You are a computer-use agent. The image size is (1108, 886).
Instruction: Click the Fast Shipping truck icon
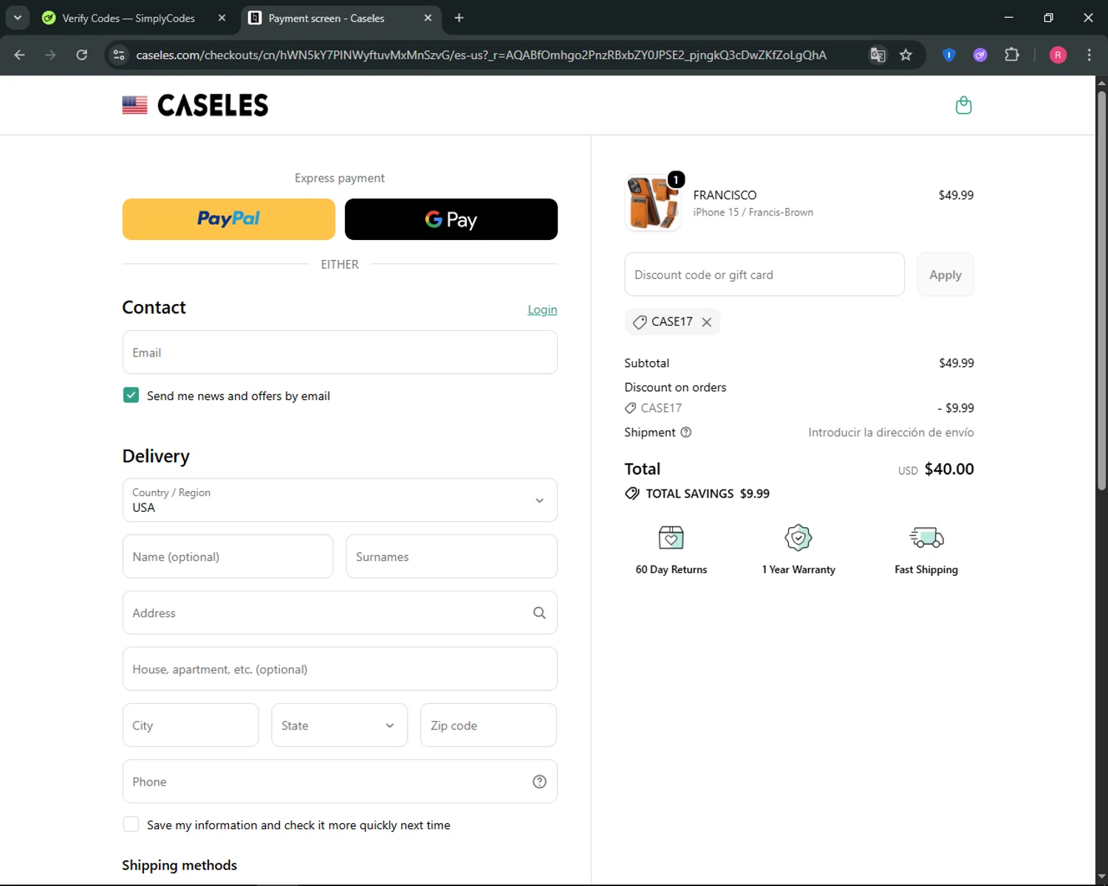point(926,538)
